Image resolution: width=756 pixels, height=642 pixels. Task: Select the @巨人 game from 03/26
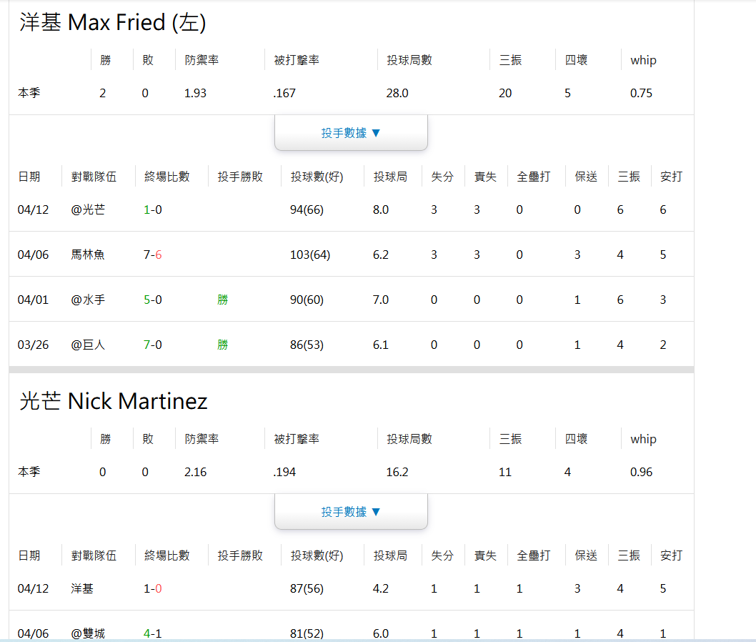[x=88, y=345]
